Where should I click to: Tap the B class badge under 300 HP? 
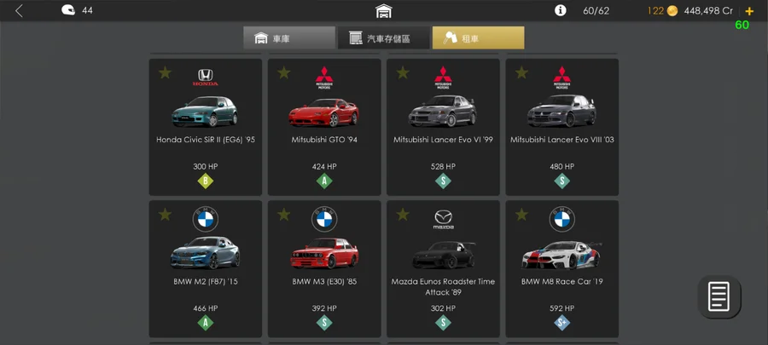pyautogui.click(x=205, y=181)
